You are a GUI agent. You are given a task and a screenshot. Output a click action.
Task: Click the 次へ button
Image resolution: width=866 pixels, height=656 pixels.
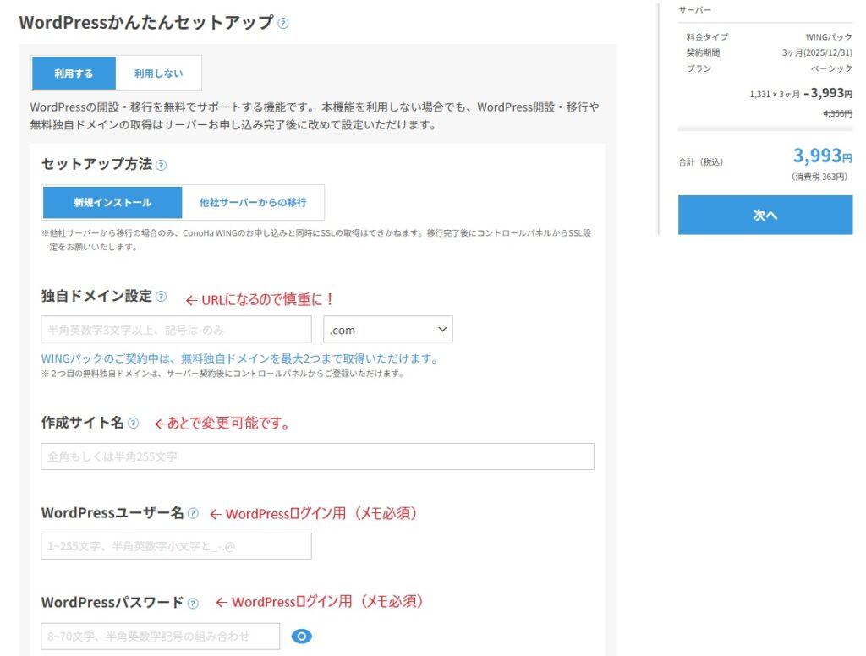coord(765,215)
